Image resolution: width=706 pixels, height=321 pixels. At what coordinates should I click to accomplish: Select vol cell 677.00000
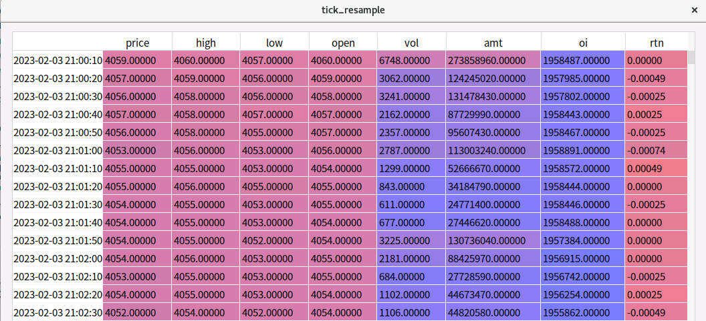412,222
